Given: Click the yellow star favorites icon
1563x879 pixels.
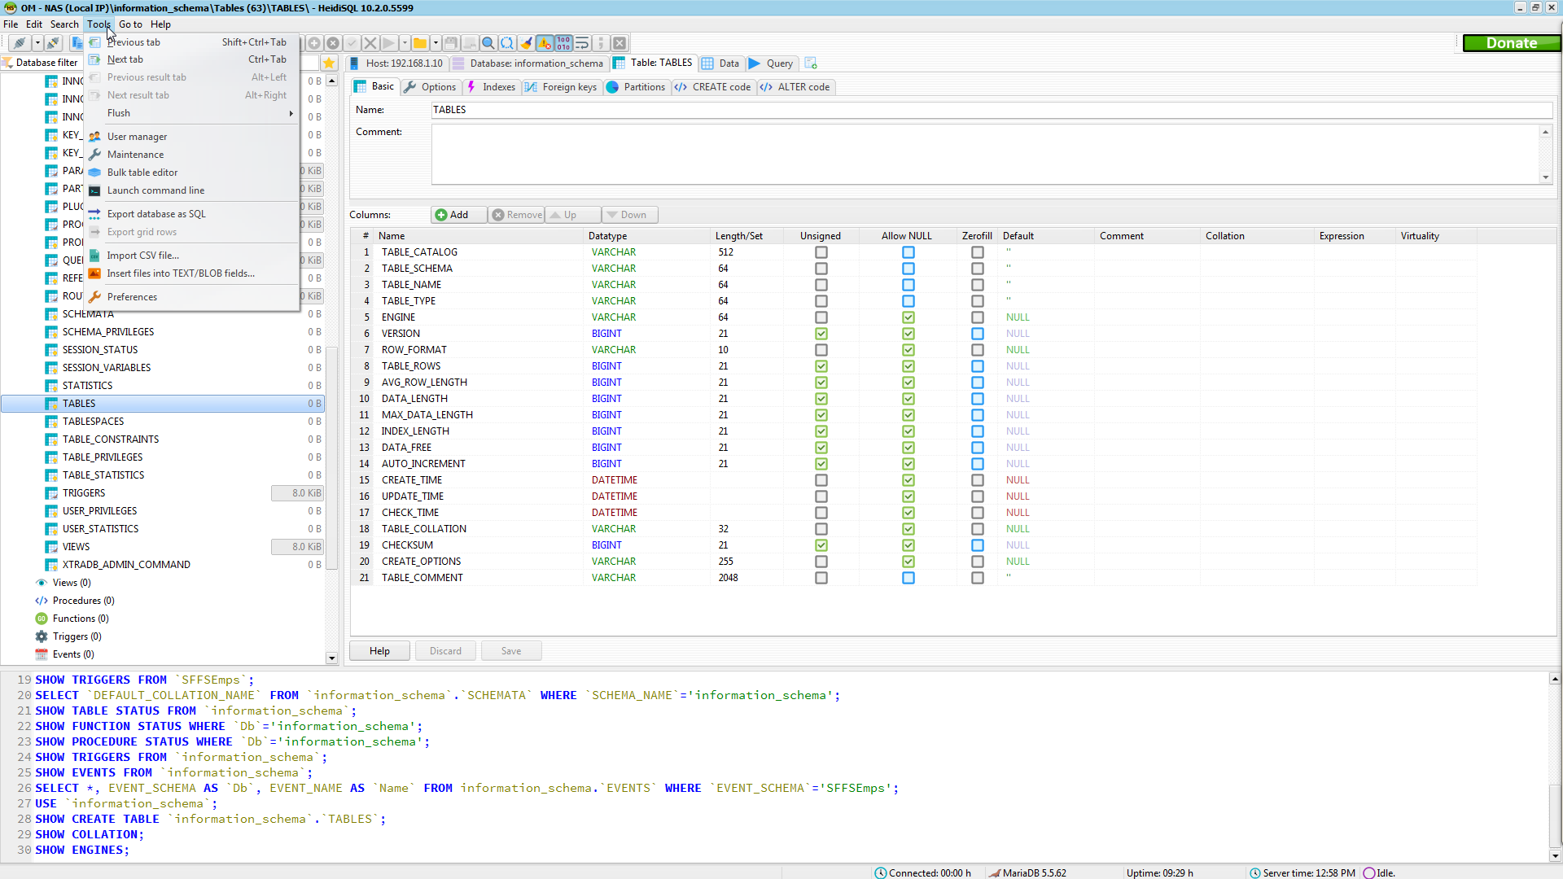Looking at the screenshot, I should pos(329,63).
